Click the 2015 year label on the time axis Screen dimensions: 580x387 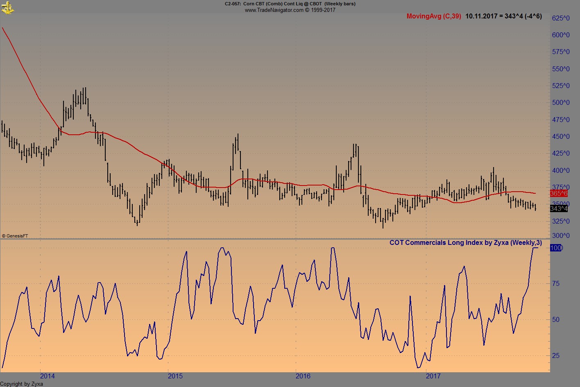tap(175, 376)
